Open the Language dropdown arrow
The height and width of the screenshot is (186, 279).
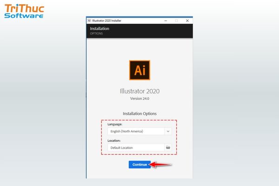pyautogui.click(x=168, y=131)
